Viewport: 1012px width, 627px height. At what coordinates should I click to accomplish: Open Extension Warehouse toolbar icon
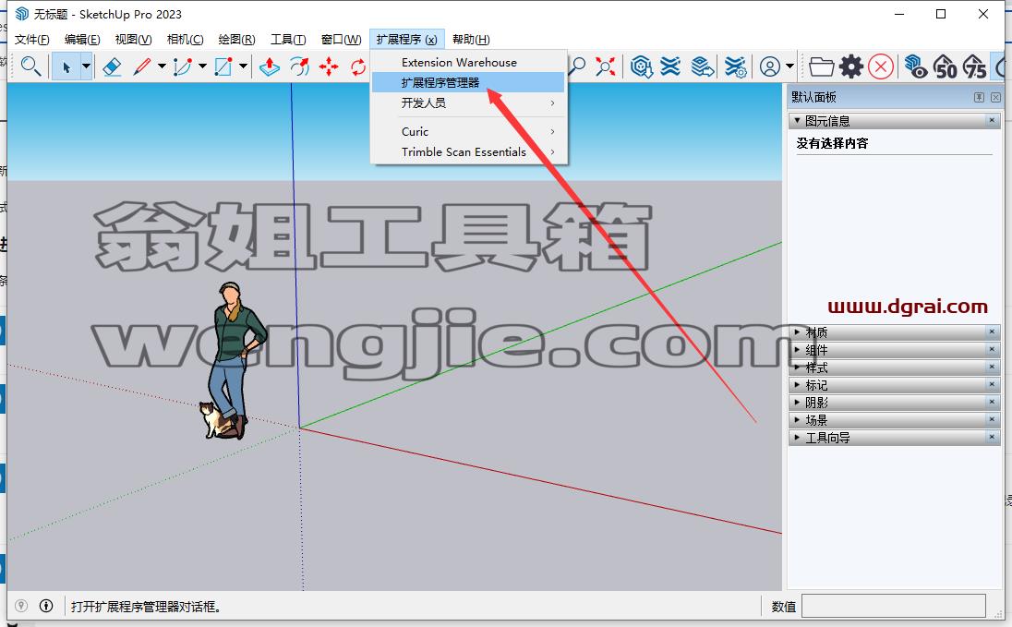671,66
